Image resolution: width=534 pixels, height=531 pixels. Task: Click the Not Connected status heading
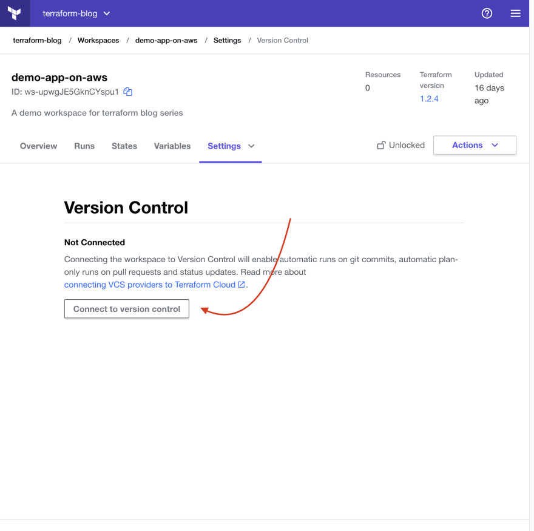coord(95,242)
